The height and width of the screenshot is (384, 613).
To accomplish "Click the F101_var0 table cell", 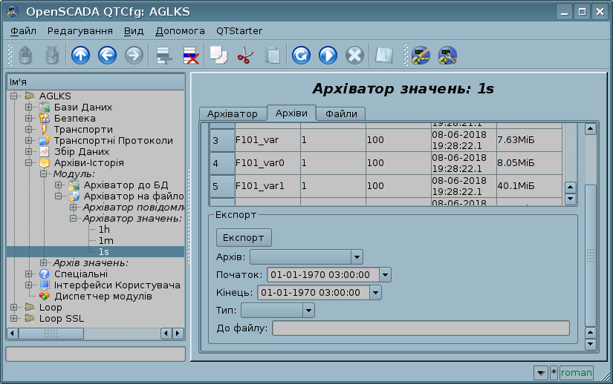I will [x=267, y=163].
